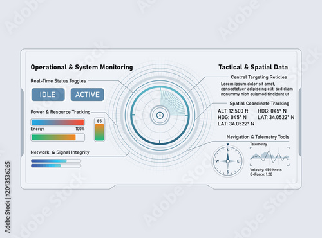Click the G-Force readout
Screen dimensions: 322x238
click(x=261, y=174)
